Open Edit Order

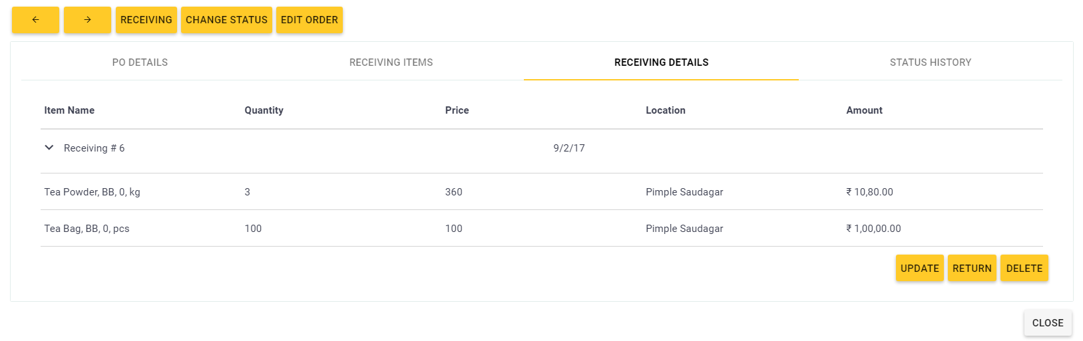pos(309,20)
